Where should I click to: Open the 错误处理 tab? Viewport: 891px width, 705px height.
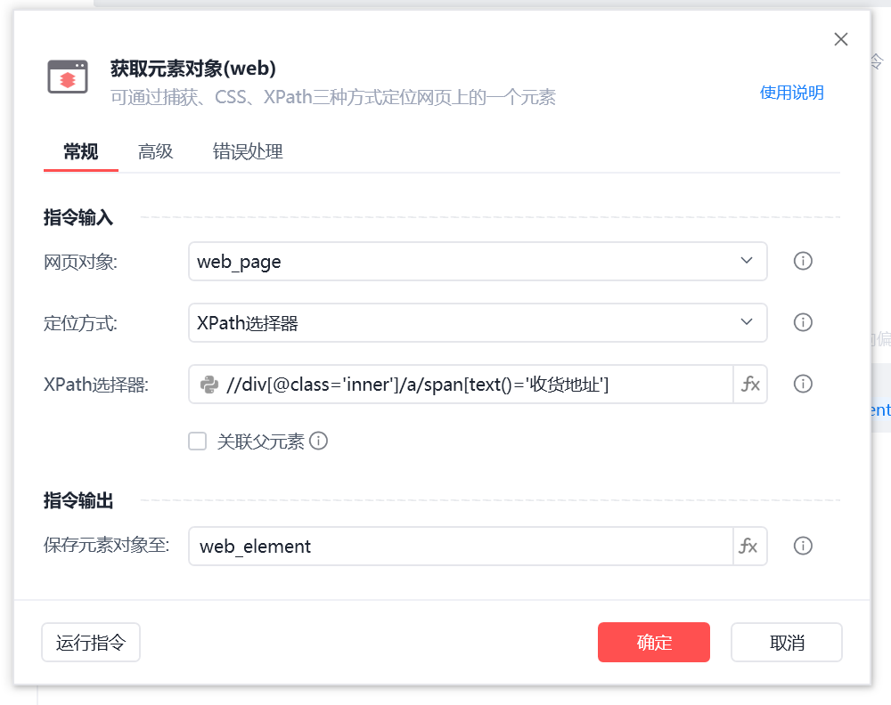point(248,151)
